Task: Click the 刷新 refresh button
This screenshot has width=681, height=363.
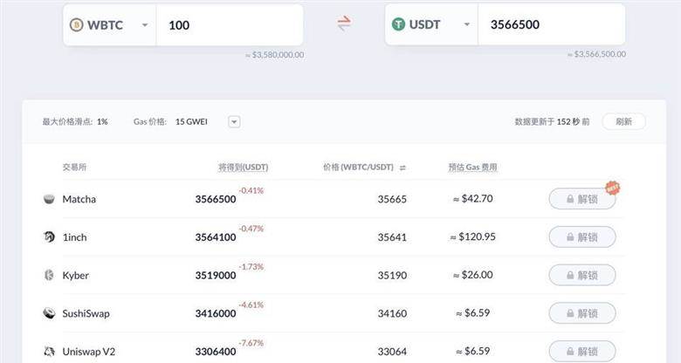Action: (623, 121)
